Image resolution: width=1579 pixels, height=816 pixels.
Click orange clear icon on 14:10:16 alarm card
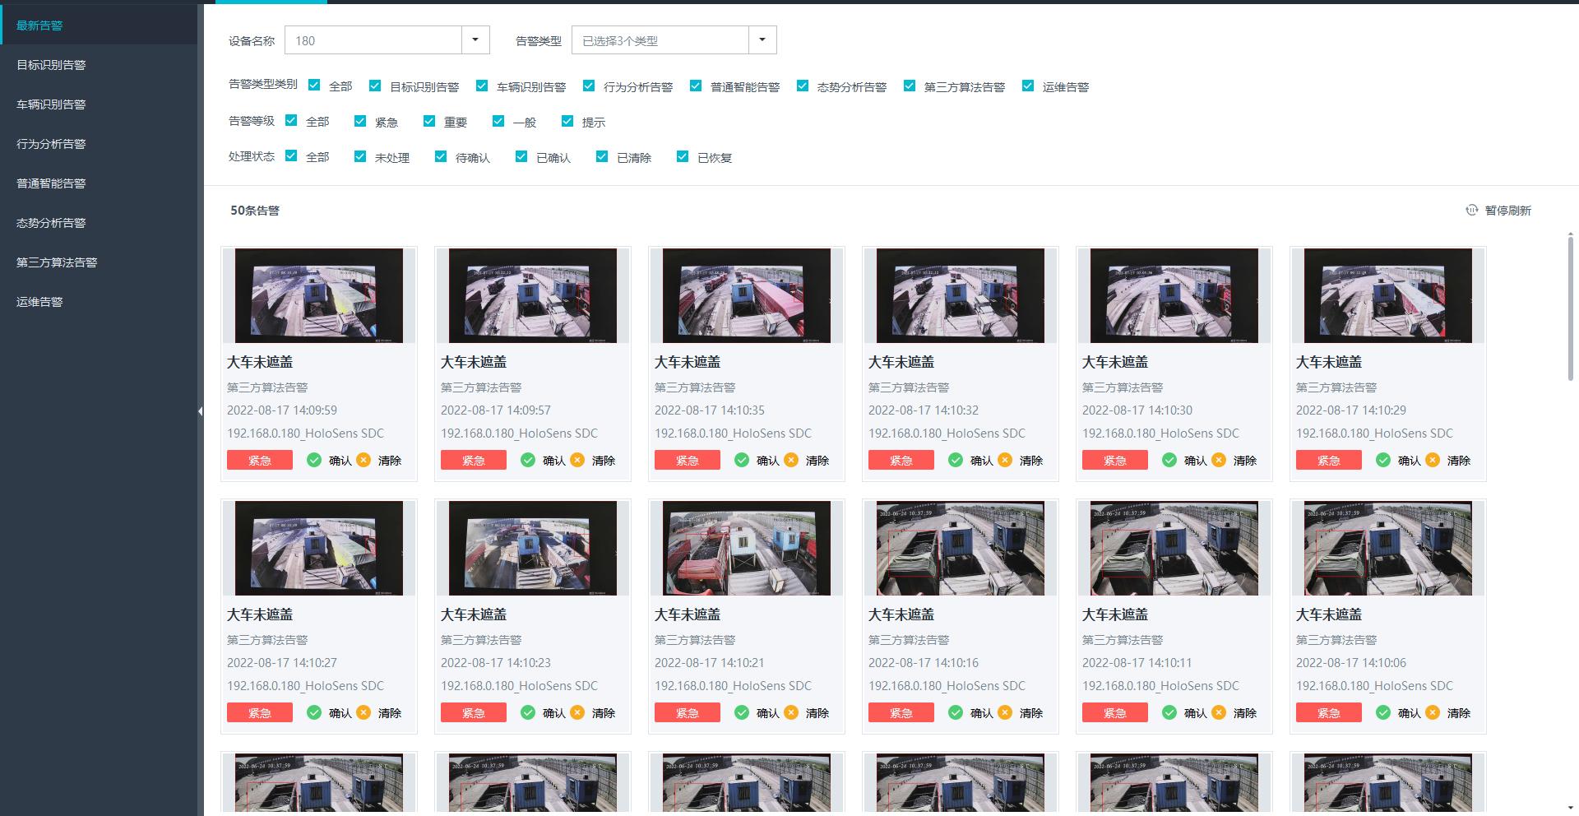coord(1005,712)
